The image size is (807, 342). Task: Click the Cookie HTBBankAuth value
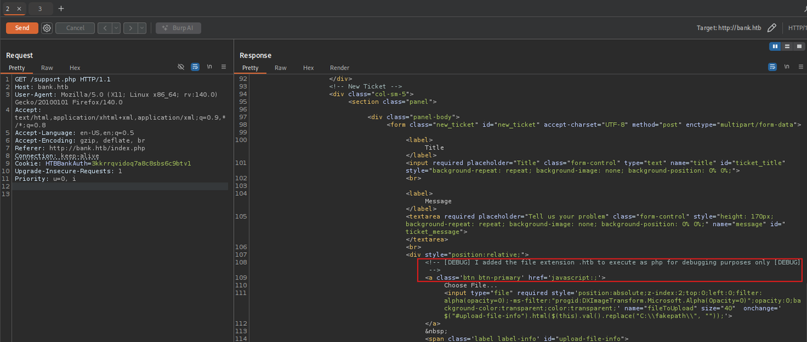141,163
